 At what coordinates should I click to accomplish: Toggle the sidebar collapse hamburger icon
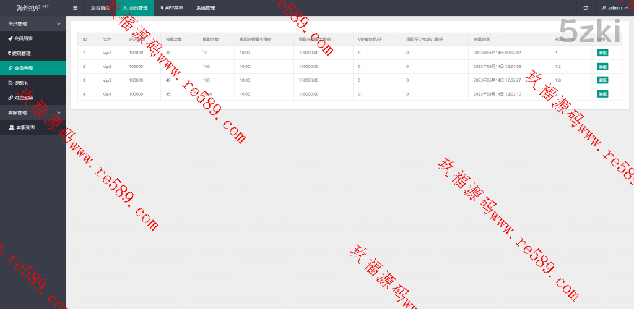[75, 8]
